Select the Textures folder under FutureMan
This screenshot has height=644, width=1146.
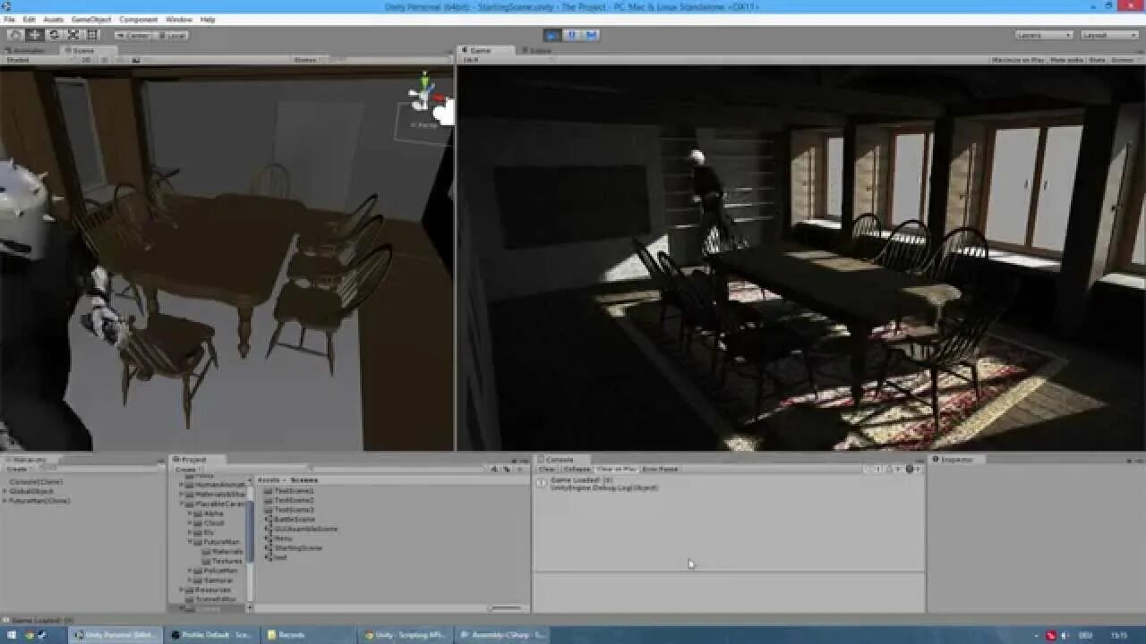(222, 561)
